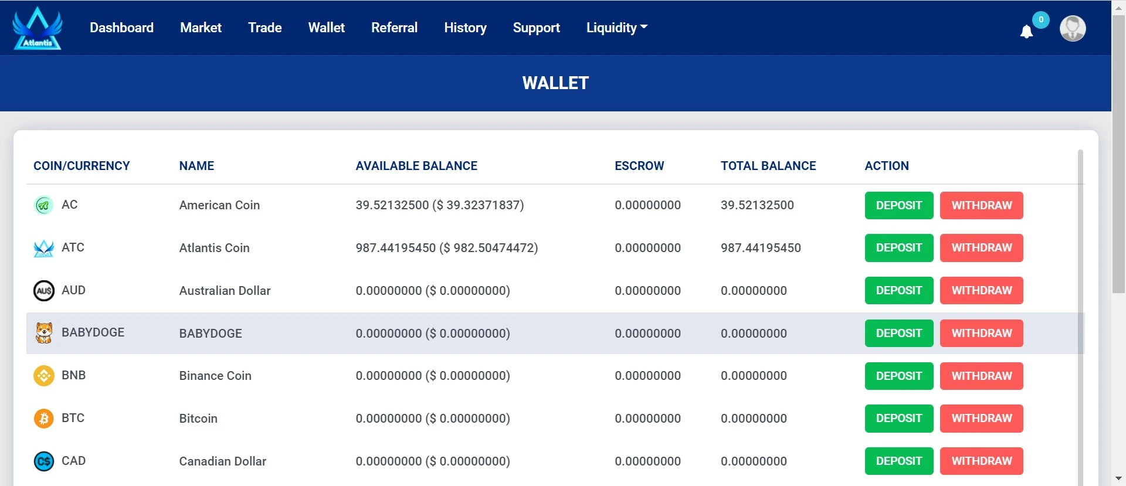Open the Wallet menu item
This screenshot has height=486, width=1126.
pyautogui.click(x=326, y=28)
